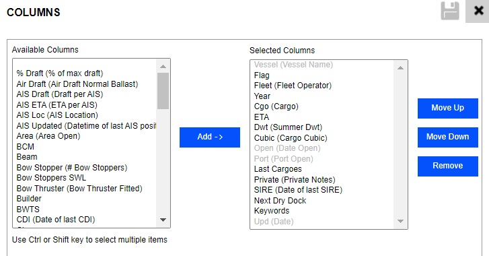Image resolution: width=489 pixels, height=256 pixels.
Task: Click Selected Columns scrollbar up arrow
Action: [400, 68]
